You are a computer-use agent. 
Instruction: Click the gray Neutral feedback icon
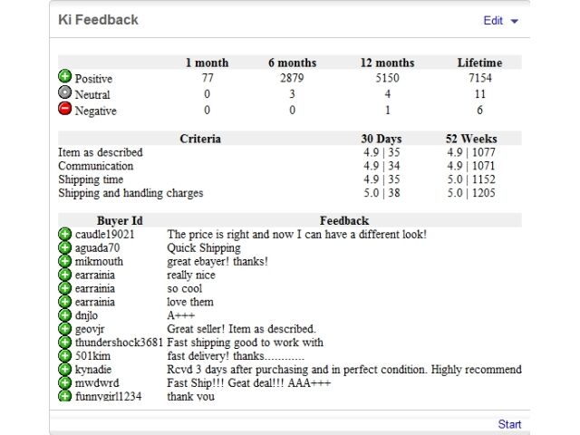[x=64, y=92]
